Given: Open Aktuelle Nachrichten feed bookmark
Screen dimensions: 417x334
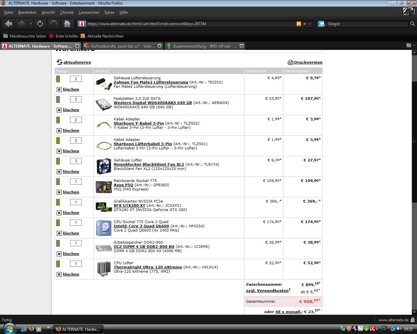Looking at the screenshot, I should [x=102, y=36].
